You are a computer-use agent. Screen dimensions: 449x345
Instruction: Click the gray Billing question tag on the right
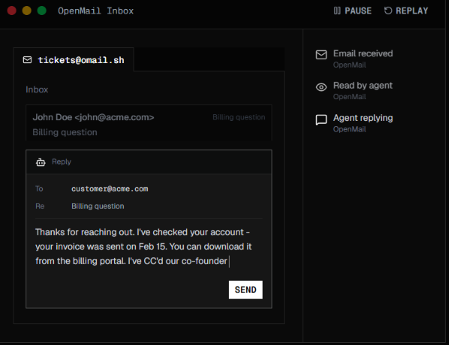[239, 117]
